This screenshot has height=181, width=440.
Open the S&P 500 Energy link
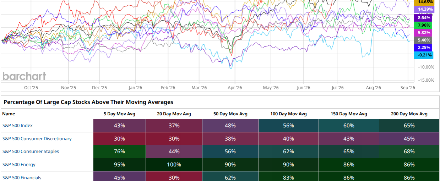pyautogui.click(x=19, y=165)
